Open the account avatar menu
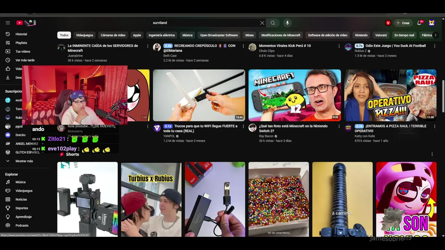 431,23
